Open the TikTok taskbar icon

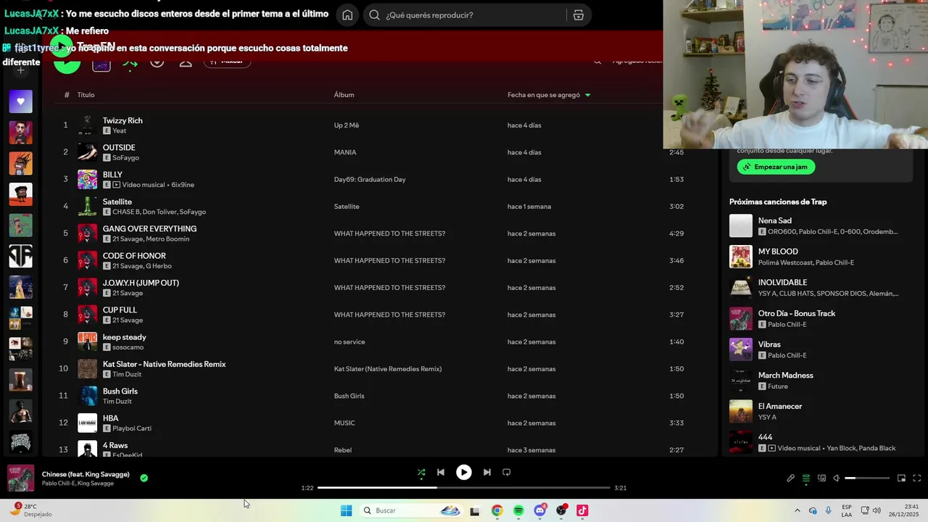pyautogui.click(x=582, y=510)
